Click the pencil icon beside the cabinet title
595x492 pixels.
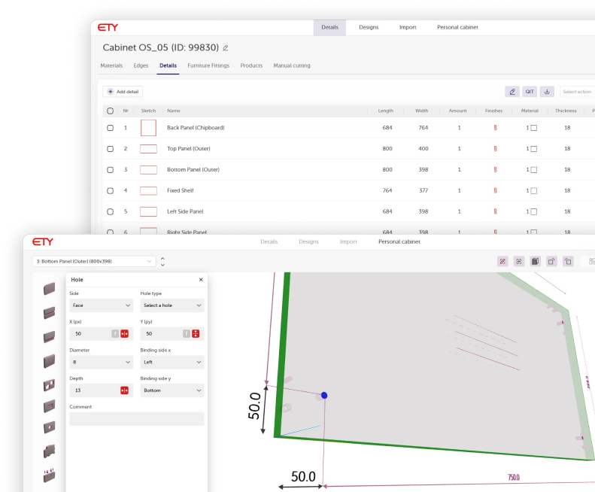[226, 48]
